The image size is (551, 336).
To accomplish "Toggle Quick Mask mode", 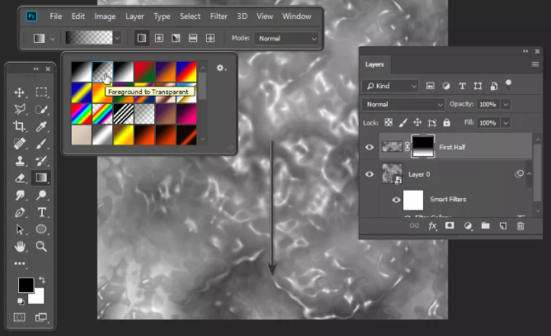I will tap(19, 317).
